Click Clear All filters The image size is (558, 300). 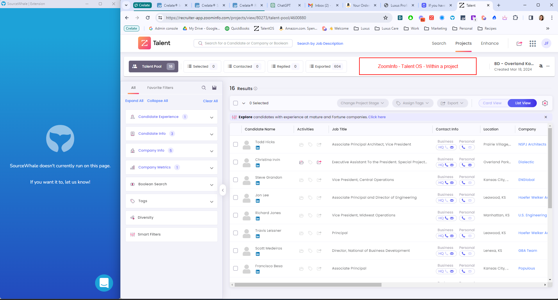pyautogui.click(x=210, y=101)
